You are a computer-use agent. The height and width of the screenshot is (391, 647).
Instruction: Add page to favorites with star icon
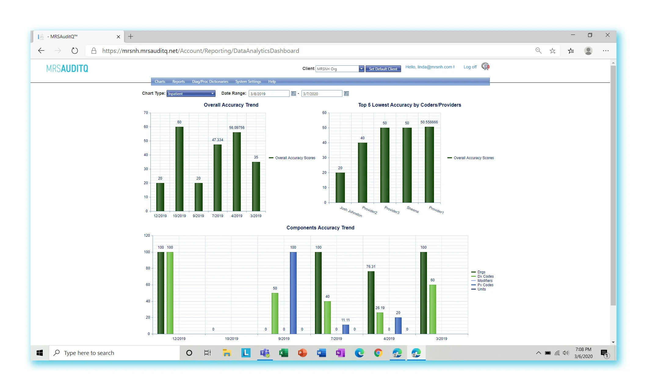click(x=552, y=51)
